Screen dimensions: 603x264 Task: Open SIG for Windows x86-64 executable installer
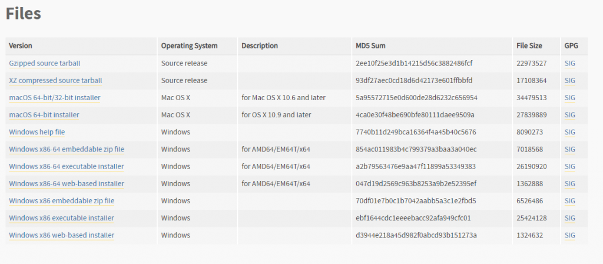[x=570, y=167]
